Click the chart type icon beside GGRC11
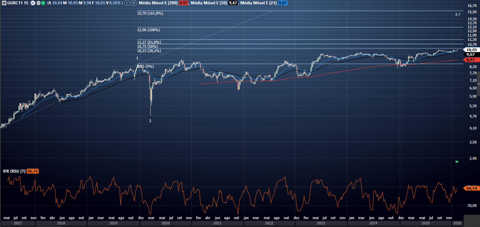 4,3
